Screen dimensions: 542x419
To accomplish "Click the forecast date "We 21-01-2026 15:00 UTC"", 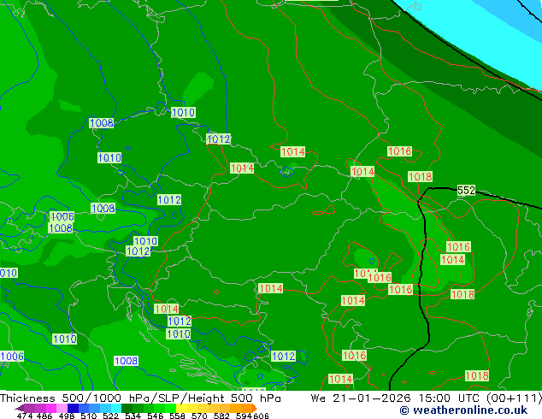I will [x=397, y=398].
